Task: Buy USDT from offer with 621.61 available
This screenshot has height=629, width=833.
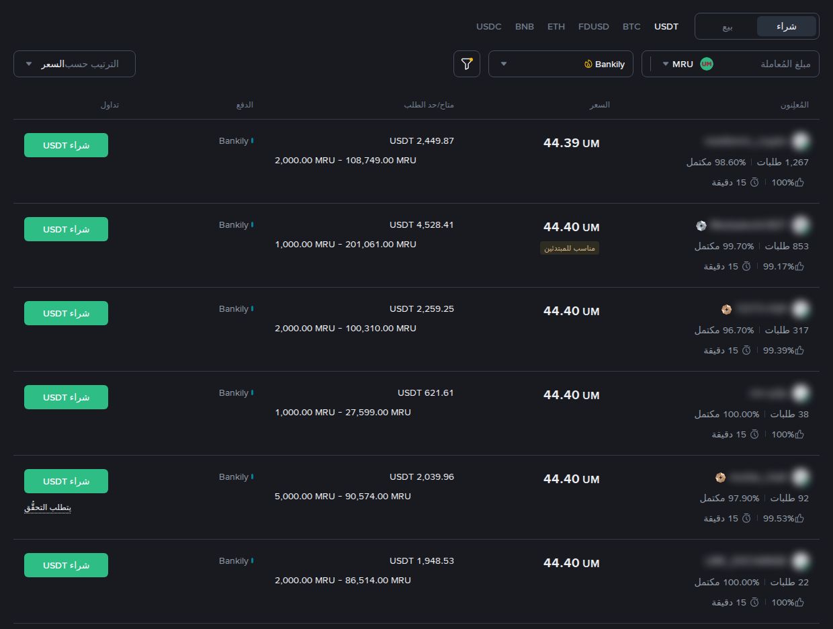Action: click(66, 397)
